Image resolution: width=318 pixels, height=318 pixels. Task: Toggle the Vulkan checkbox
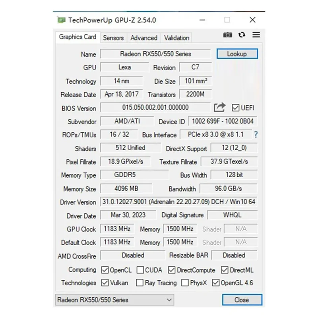[105, 283]
